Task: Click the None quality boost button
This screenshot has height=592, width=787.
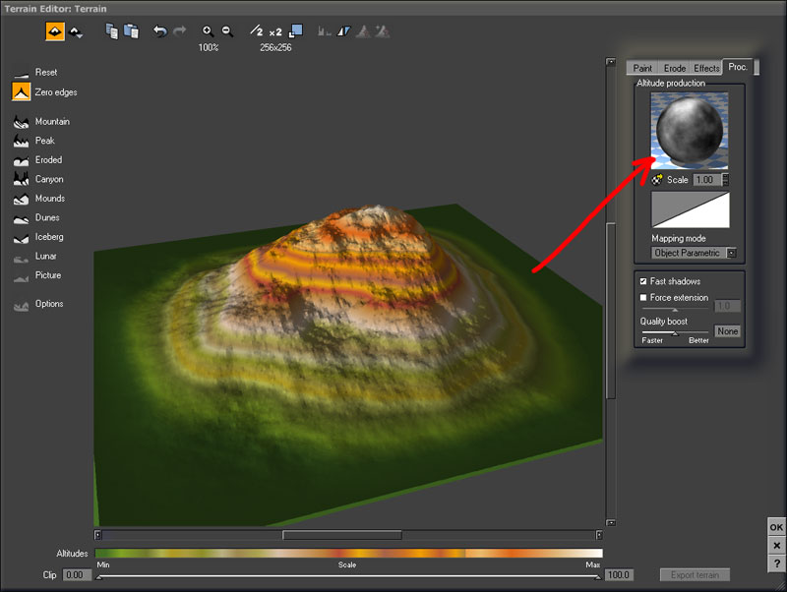Action: (x=727, y=331)
